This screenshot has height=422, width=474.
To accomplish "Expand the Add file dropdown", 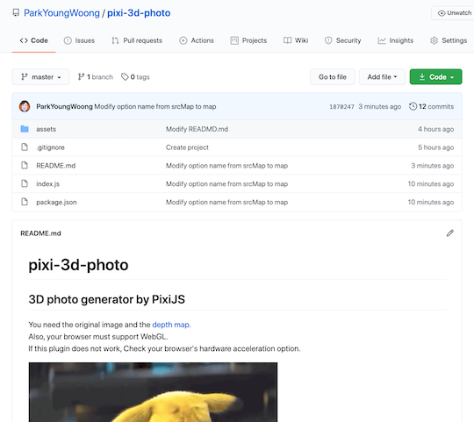I will 382,77.
